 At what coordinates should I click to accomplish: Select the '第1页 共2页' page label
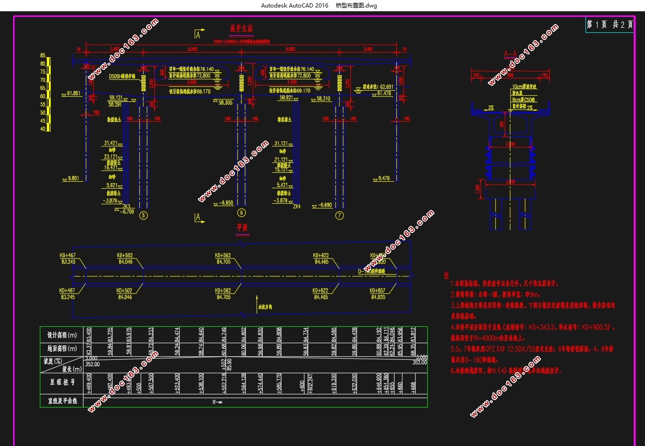[x=609, y=24]
